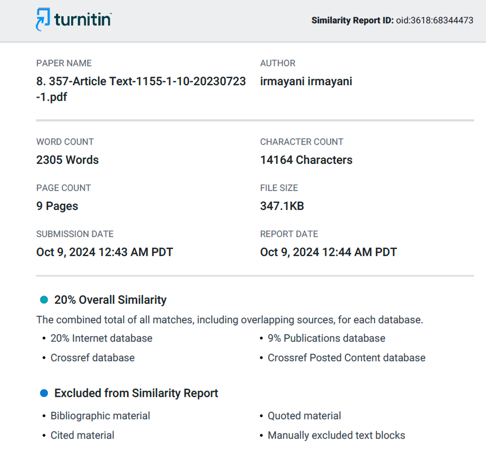Click the Bibliographic material entry
Viewport: 486px width, 474px height.
pyautogui.click(x=100, y=416)
